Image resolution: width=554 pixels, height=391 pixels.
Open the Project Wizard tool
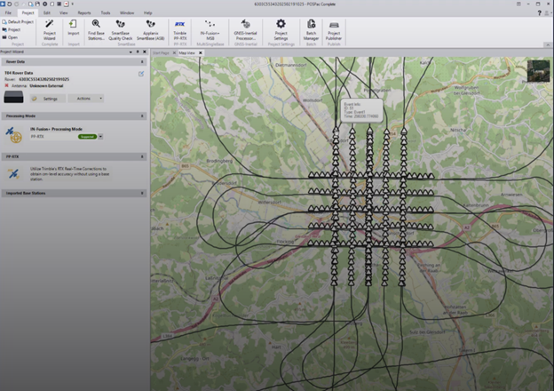50,28
